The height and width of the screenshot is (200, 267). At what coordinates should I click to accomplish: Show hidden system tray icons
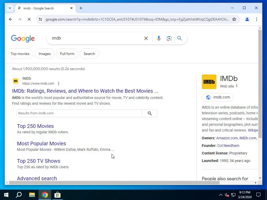click(221, 195)
